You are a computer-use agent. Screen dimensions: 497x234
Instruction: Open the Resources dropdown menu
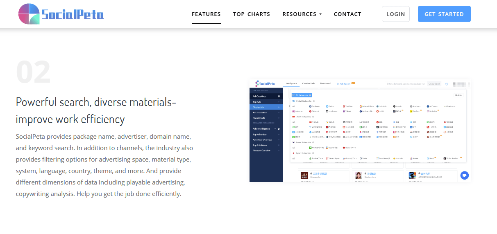(x=302, y=14)
